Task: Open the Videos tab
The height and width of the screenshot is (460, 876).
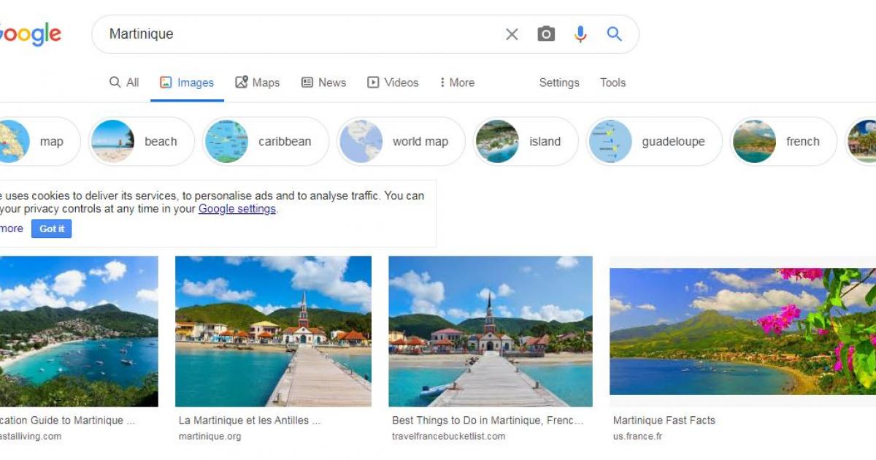Action: pos(393,83)
